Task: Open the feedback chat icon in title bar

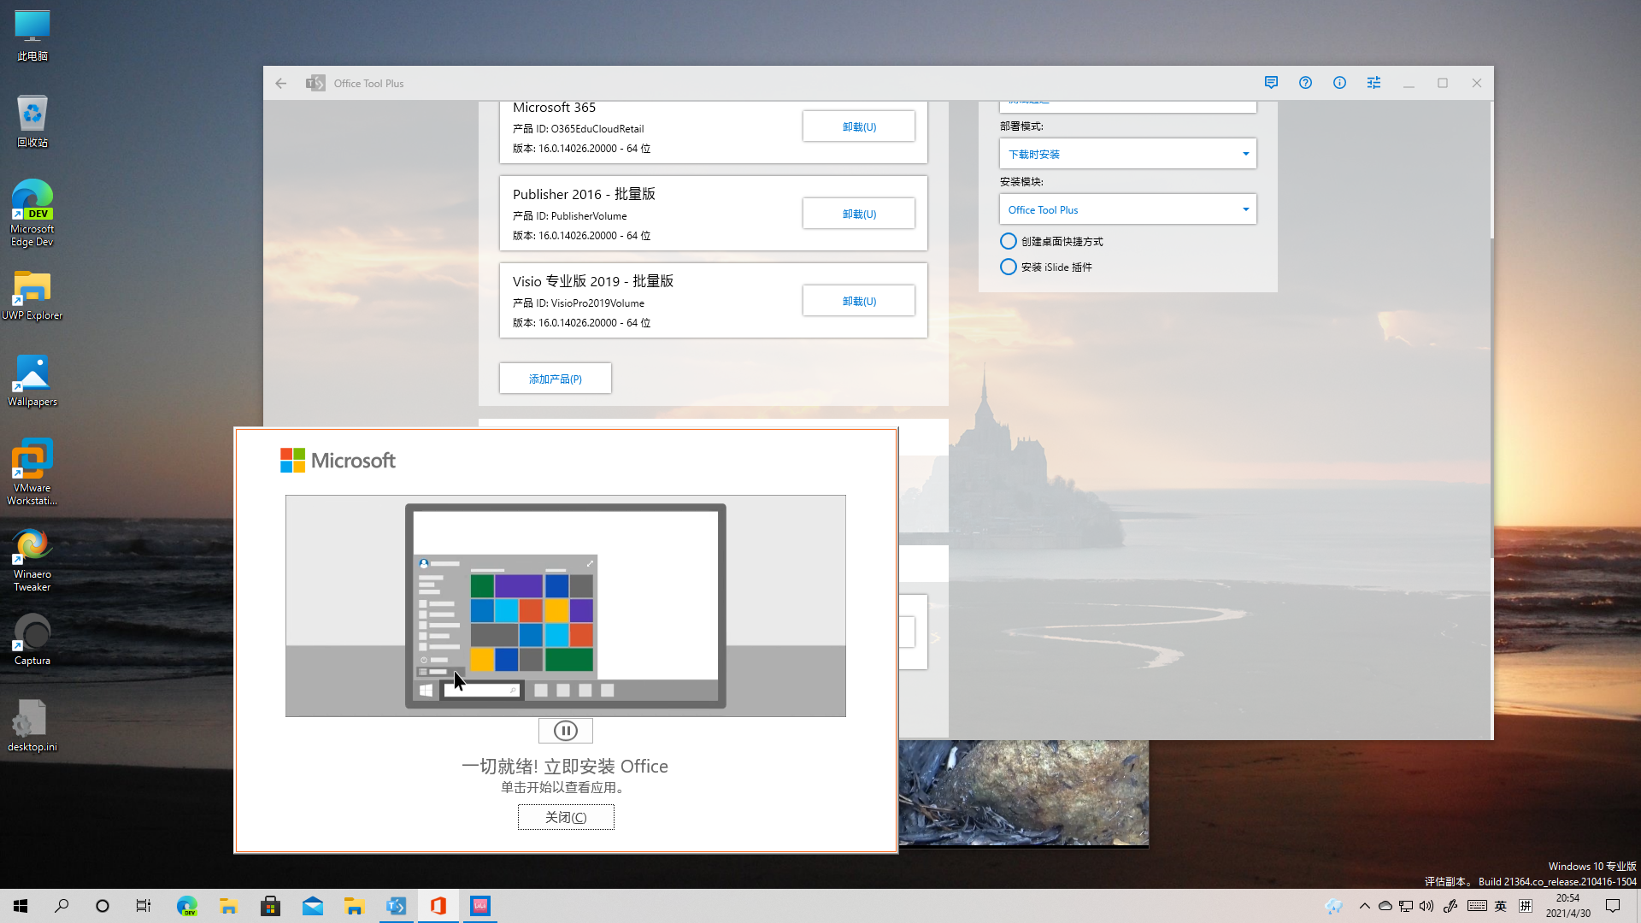Action: [1271, 83]
